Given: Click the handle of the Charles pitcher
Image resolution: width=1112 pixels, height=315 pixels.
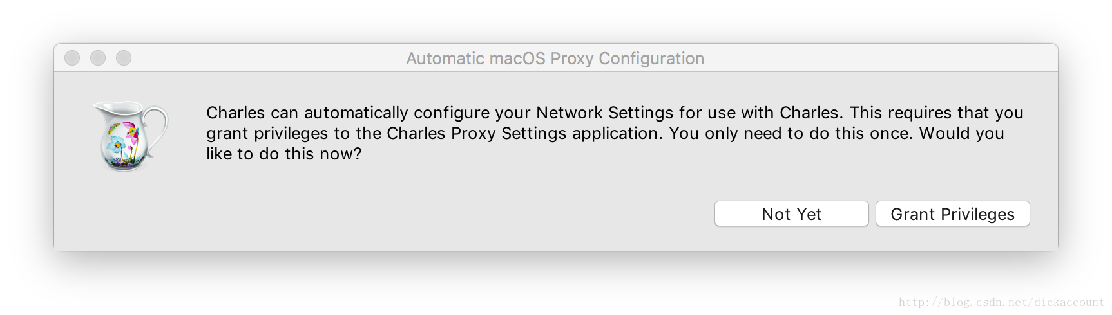Looking at the screenshot, I should coord(155,133).
